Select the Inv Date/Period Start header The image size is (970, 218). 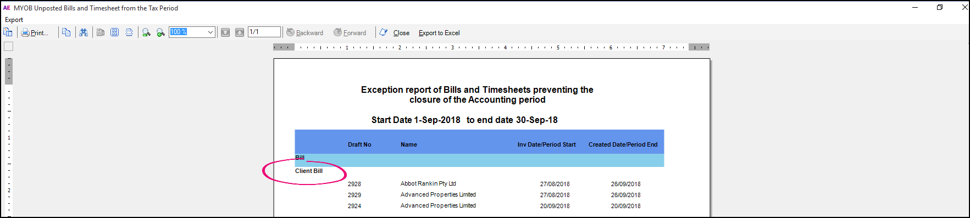point(547,144)
